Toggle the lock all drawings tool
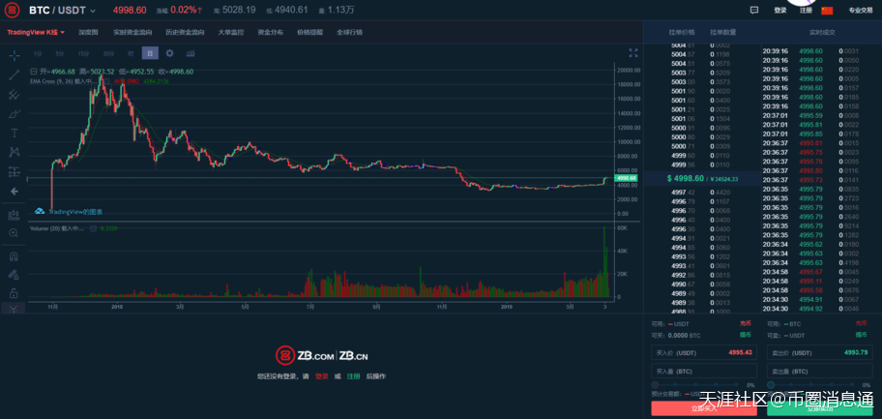The width and height of the screenshot is (882, 419). 14,291
